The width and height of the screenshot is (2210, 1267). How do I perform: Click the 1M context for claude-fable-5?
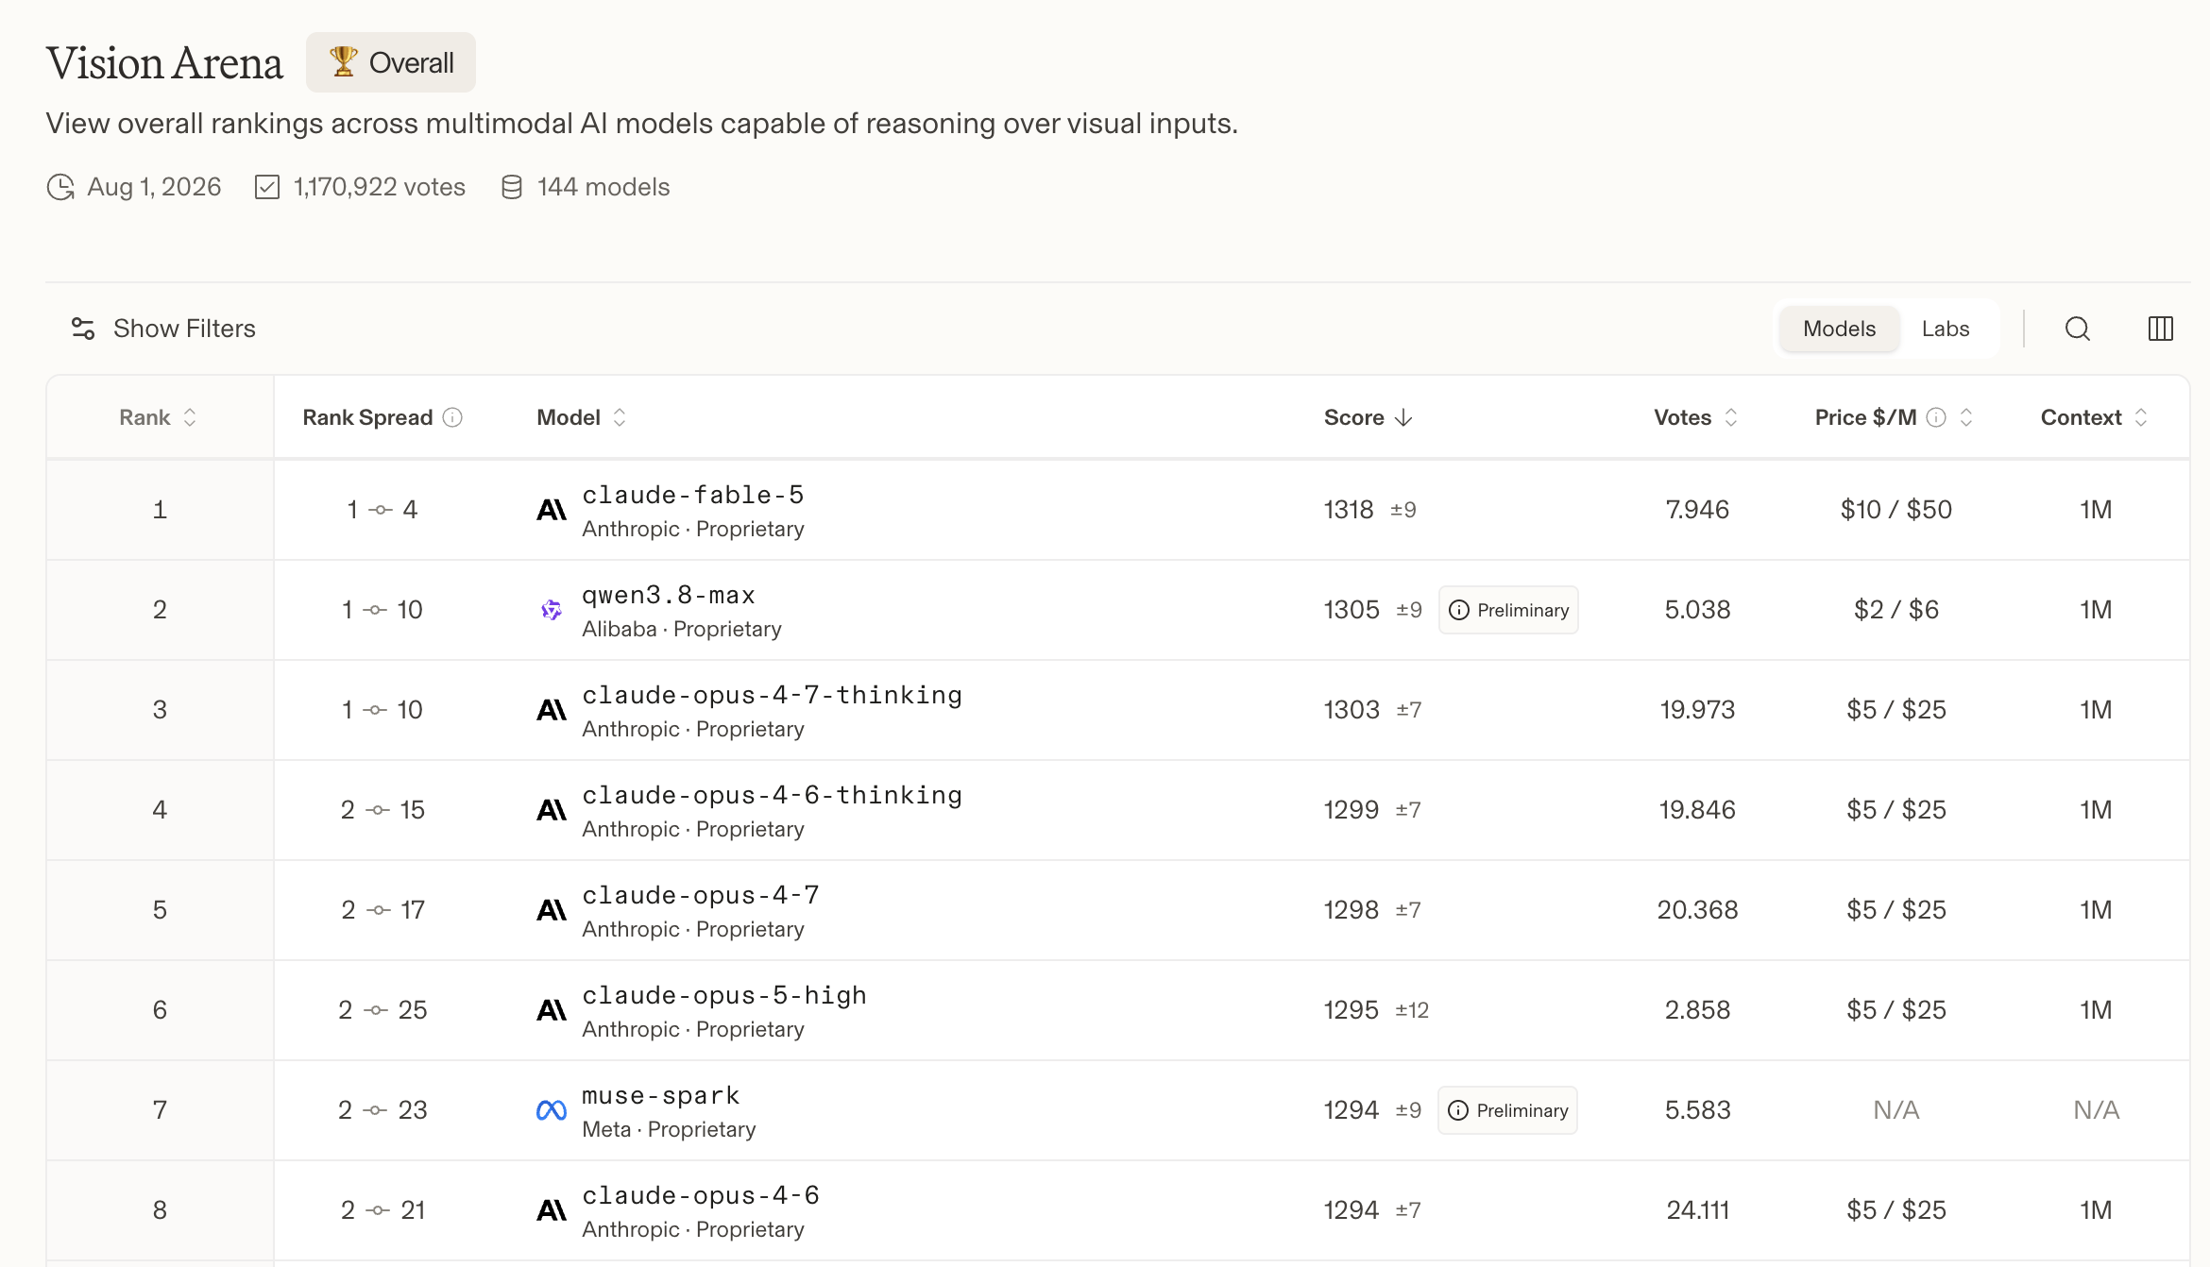click(2096, 510)
